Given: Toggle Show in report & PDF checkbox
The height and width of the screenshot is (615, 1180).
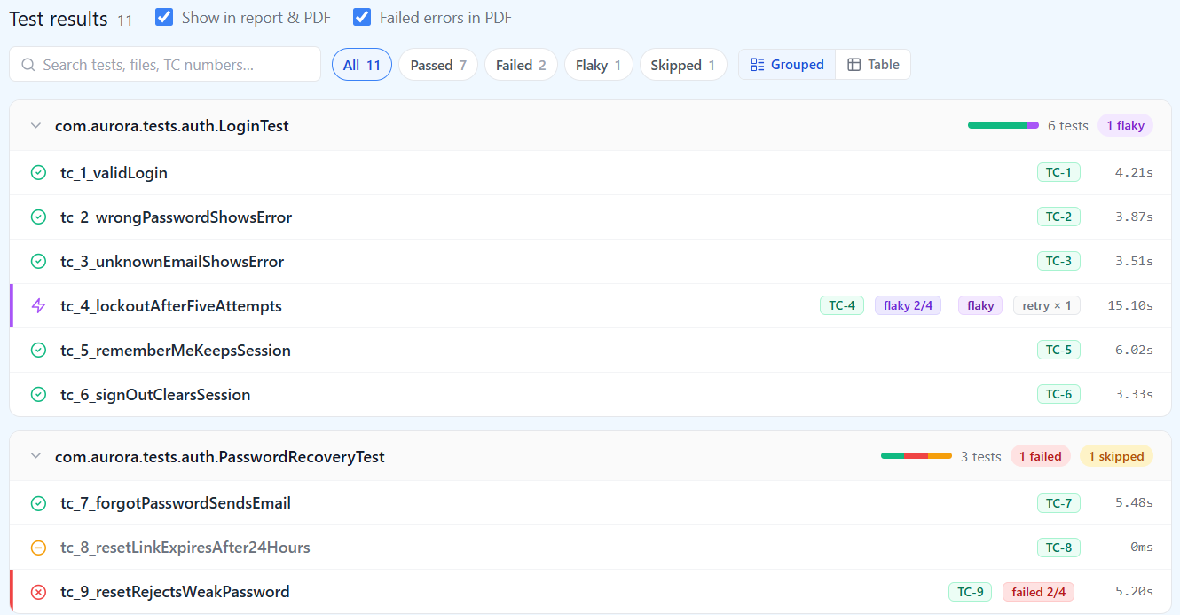Looking at the screenshot, I should click(x=164, y=17).
